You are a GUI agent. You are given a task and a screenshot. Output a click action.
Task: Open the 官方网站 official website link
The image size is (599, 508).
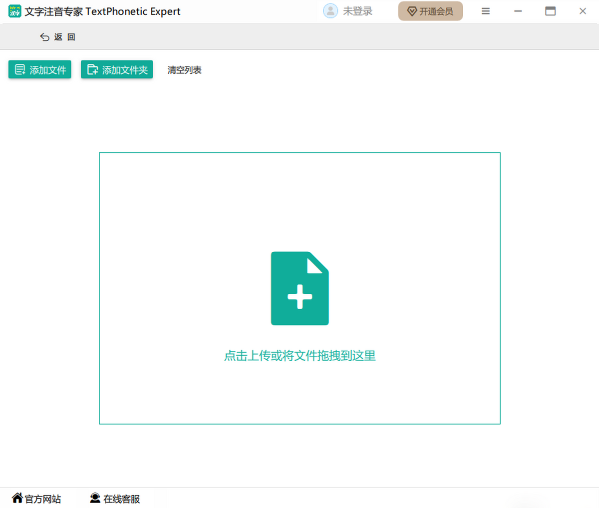43,499
